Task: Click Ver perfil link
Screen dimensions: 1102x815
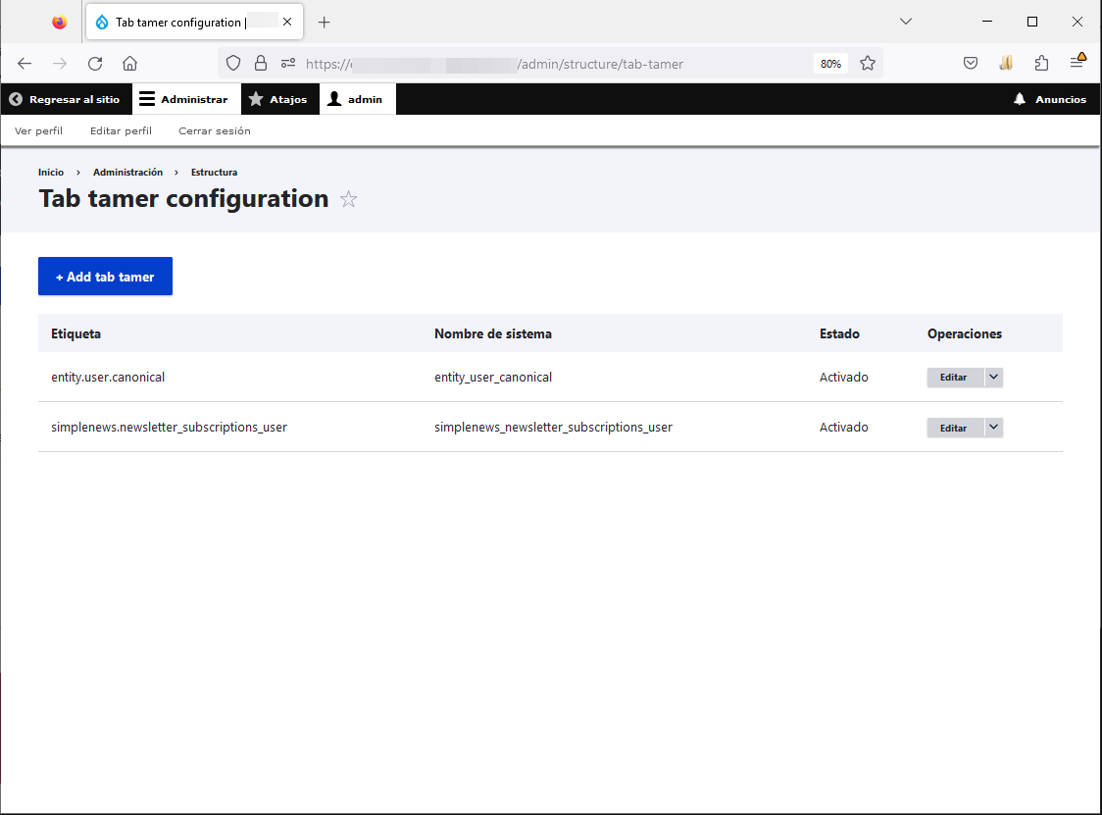Action: 38,130
